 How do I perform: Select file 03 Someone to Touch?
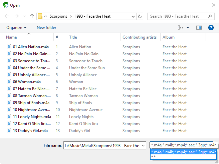(31, 61)
